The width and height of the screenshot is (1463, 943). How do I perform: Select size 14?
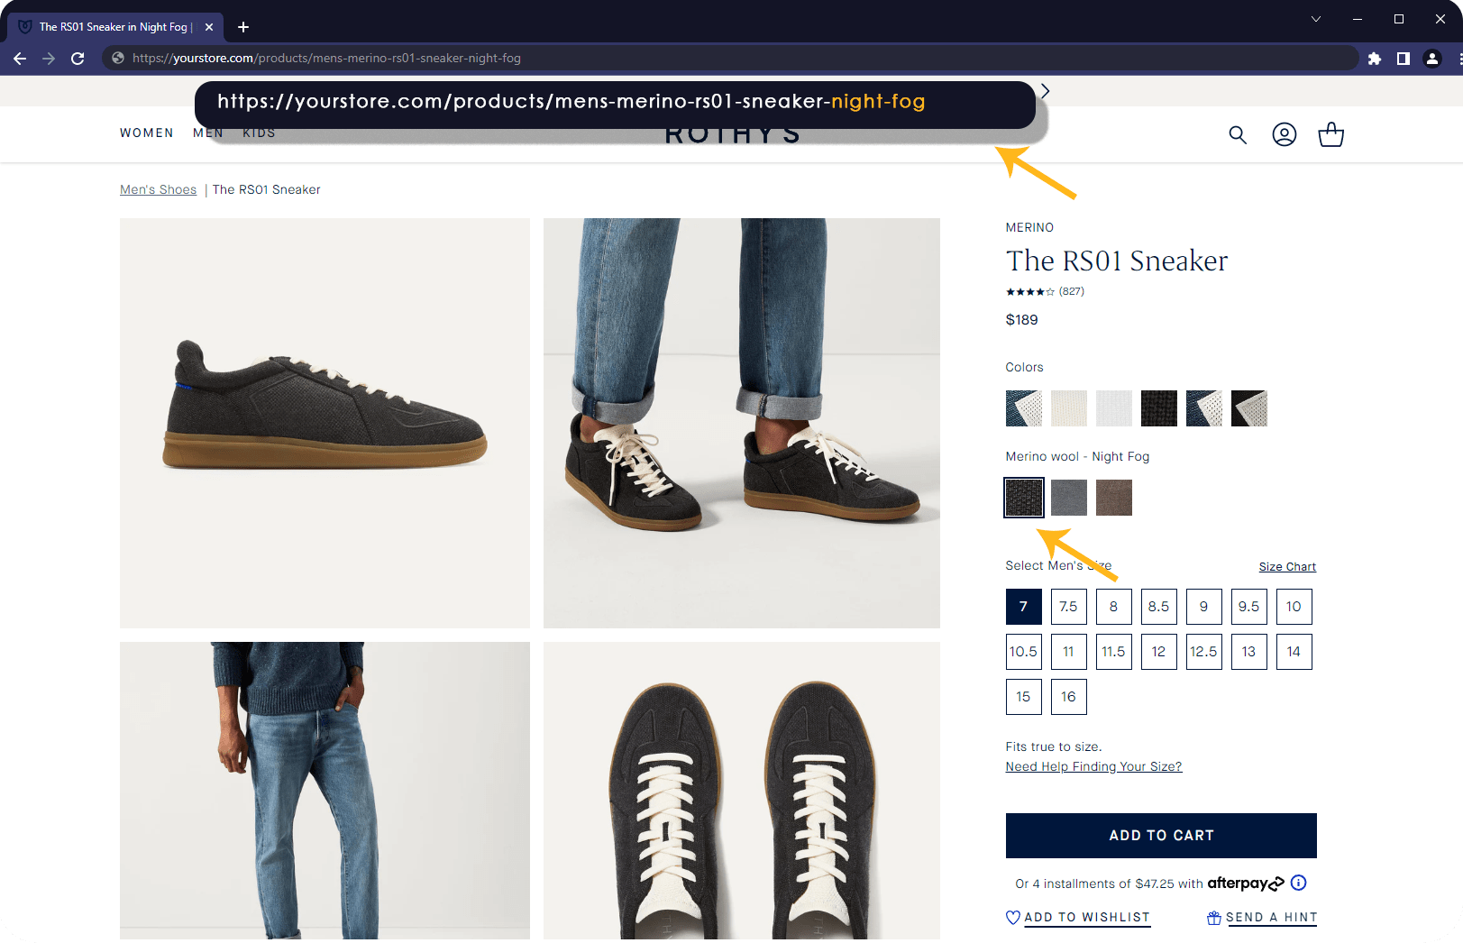tap(1294, 652)
